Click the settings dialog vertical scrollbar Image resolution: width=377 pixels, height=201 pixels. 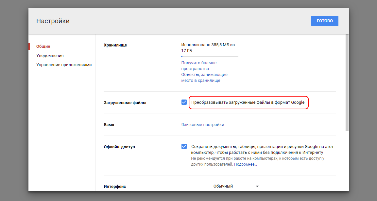(347, 83)
